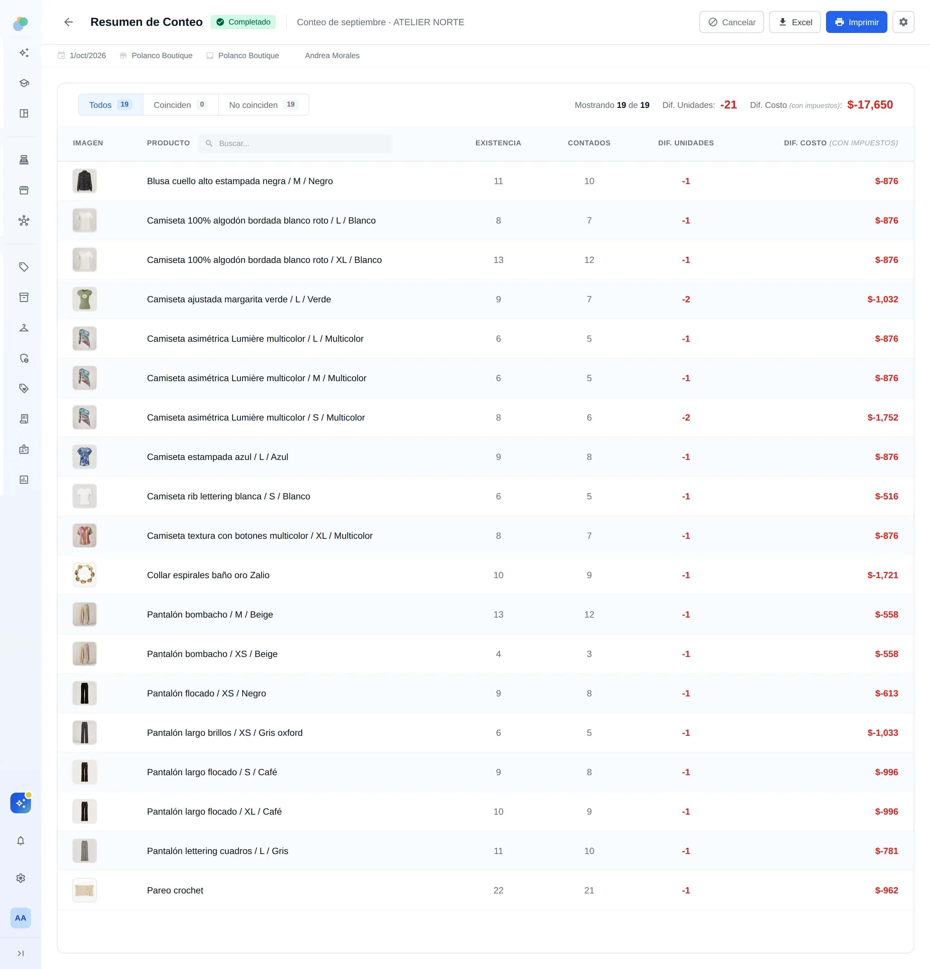Export the count to Excel
This screenshot has width=930, height=969.
pos(795,22)
